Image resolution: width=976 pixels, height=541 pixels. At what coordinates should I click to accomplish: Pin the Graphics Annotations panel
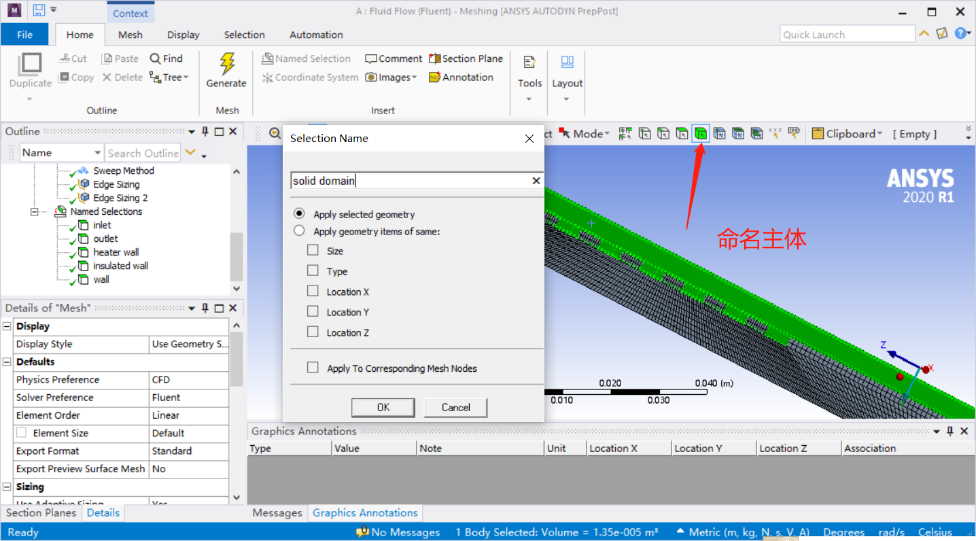point(950,431)
